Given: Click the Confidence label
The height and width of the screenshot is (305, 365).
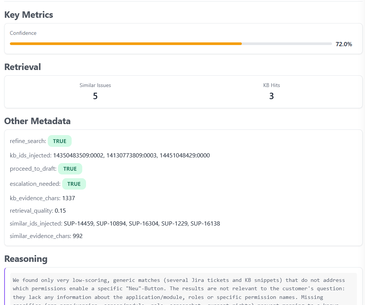Looking at the screenshot, I should click(23, 33).
